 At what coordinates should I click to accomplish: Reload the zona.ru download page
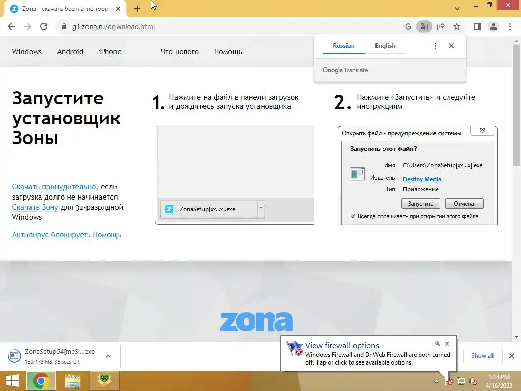click(x=44, y=26)
